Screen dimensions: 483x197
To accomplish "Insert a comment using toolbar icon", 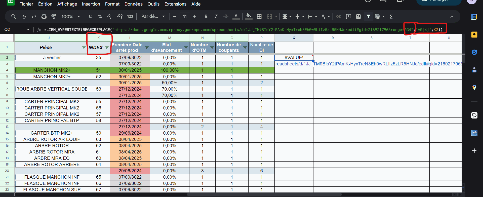I will pos(348,17).
